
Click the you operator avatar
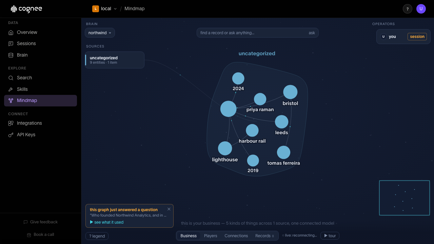click(x=383, y=37)
